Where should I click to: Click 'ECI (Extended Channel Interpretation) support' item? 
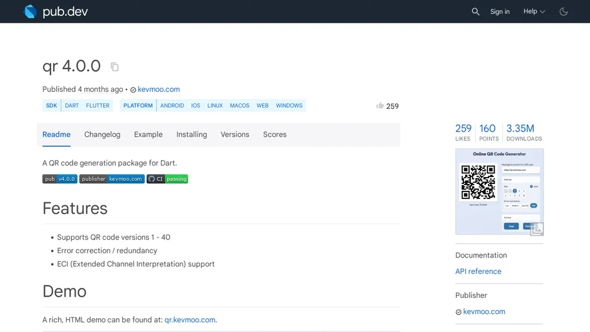[136, 264]
